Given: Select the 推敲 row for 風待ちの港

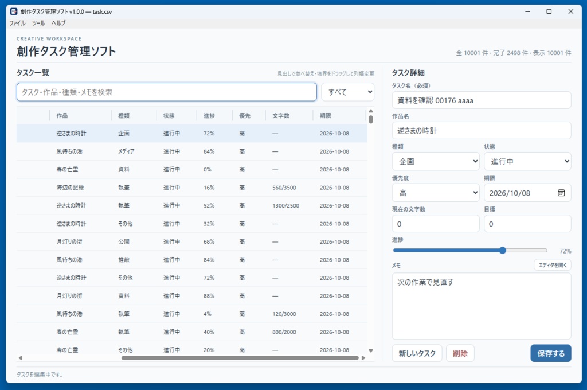Looking at the screenshot, I should pyautogui.click(x=191, y=260).
